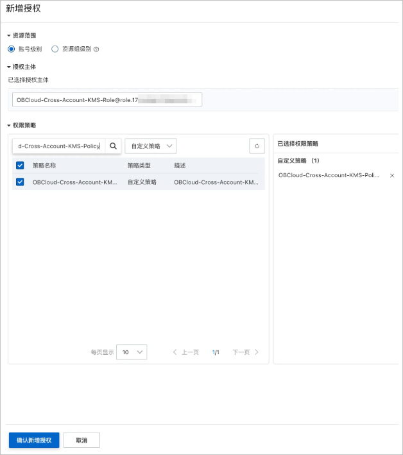403x455 pixels.
Task: Focus the policy name search field
Action: click(59, 146)
